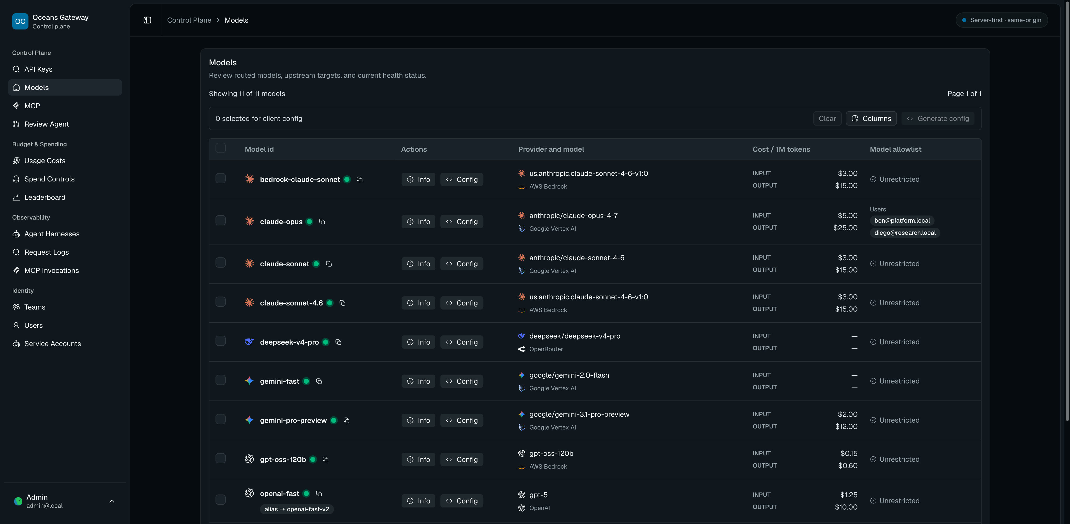Go to Request Logs
This screenshot has width=1070, height=524.
65,252
